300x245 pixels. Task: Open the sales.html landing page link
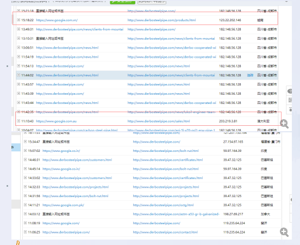[x=159, y=121]
